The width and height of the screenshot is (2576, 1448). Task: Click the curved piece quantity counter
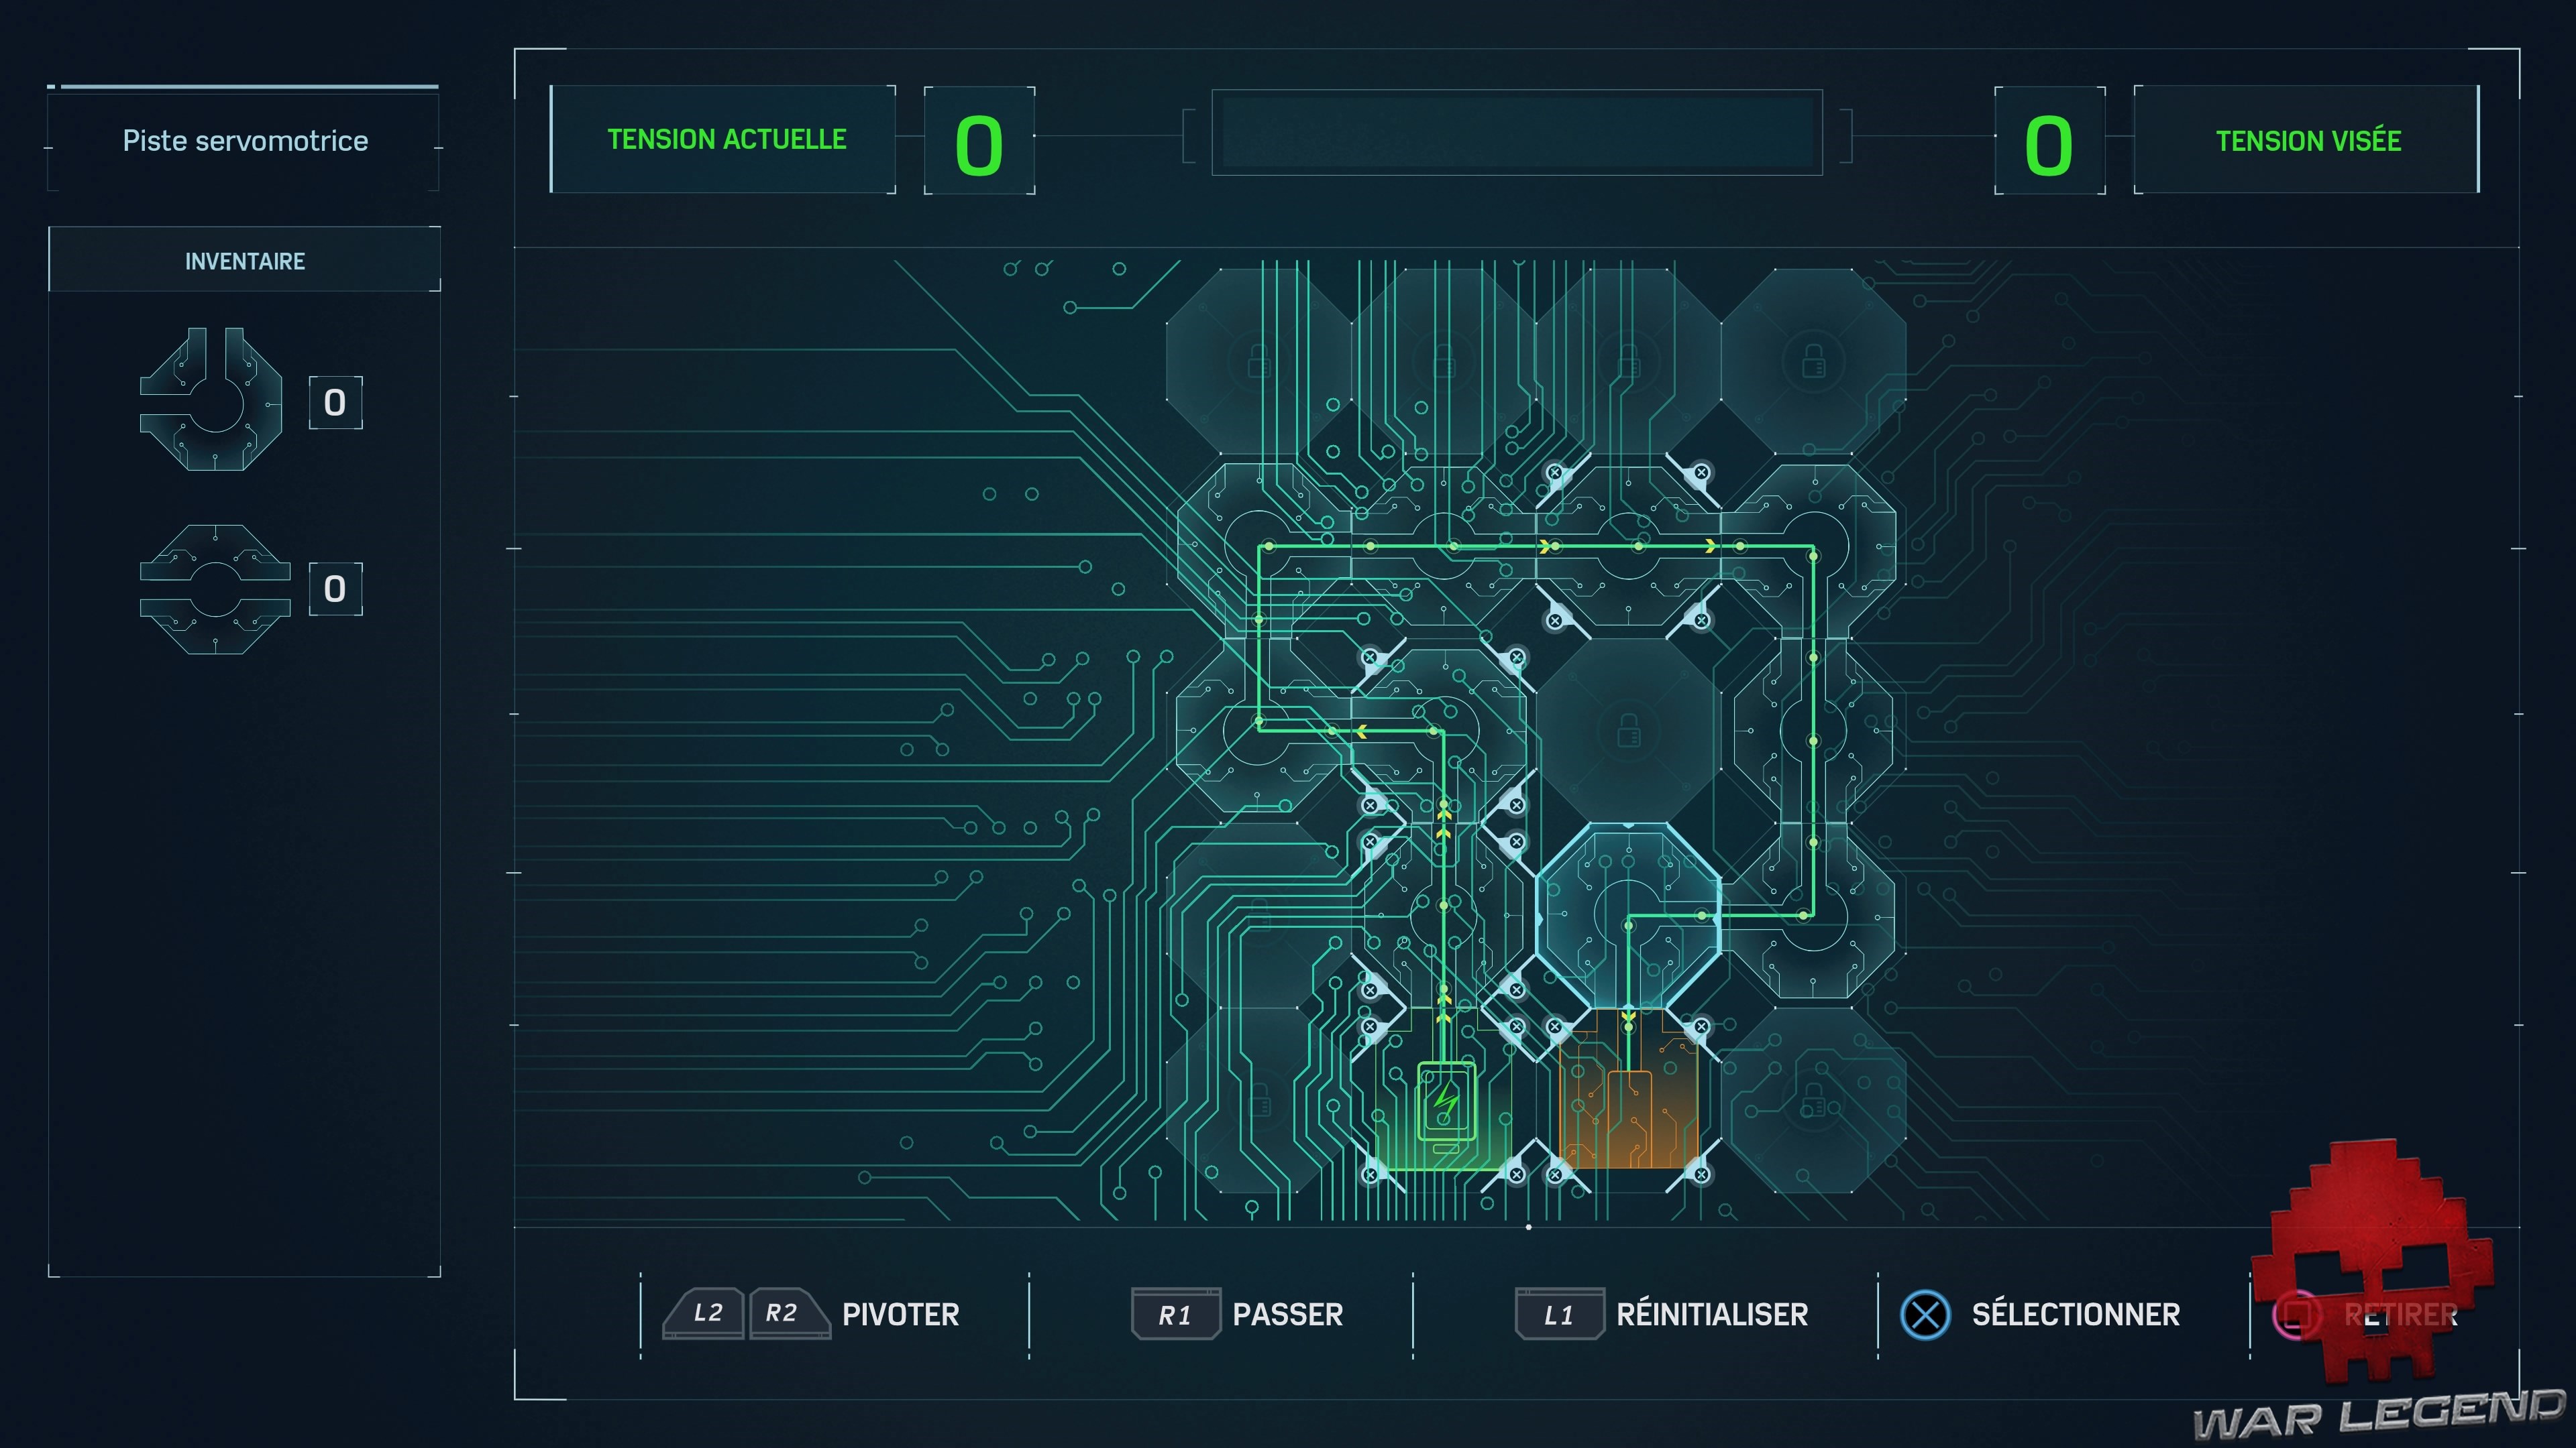tap(335, 403)
